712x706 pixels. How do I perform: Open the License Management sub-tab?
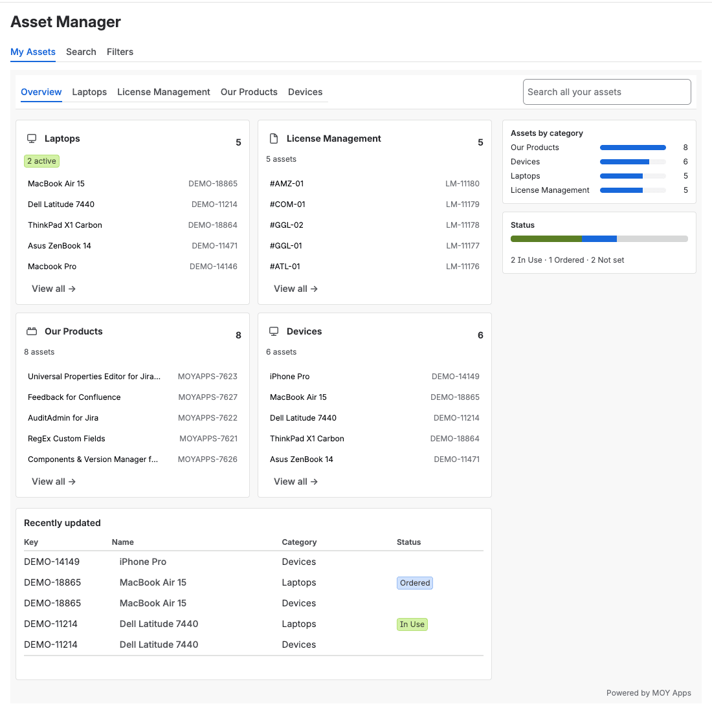click(x=164, y=92)
